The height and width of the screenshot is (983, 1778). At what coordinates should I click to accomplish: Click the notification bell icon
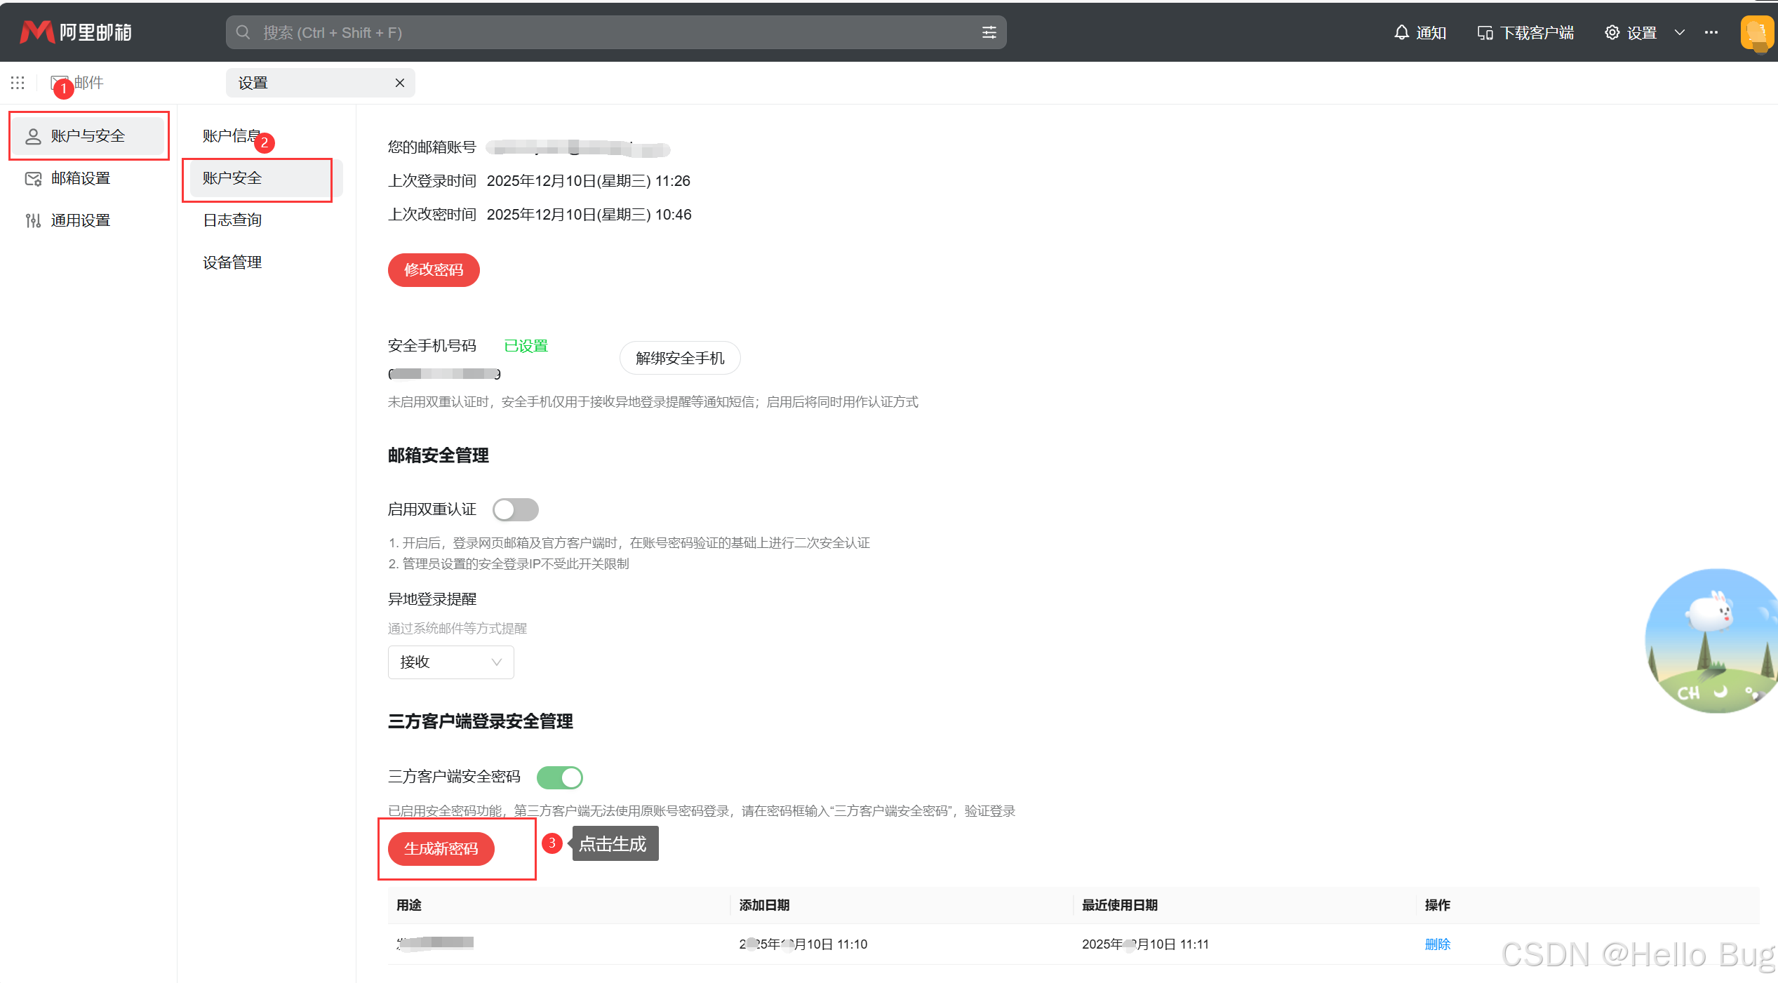[x=1401, y=32]
